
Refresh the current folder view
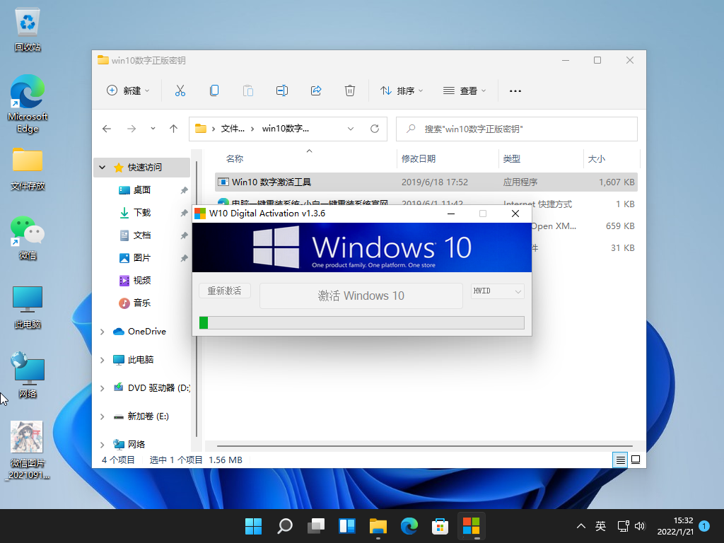375,129
